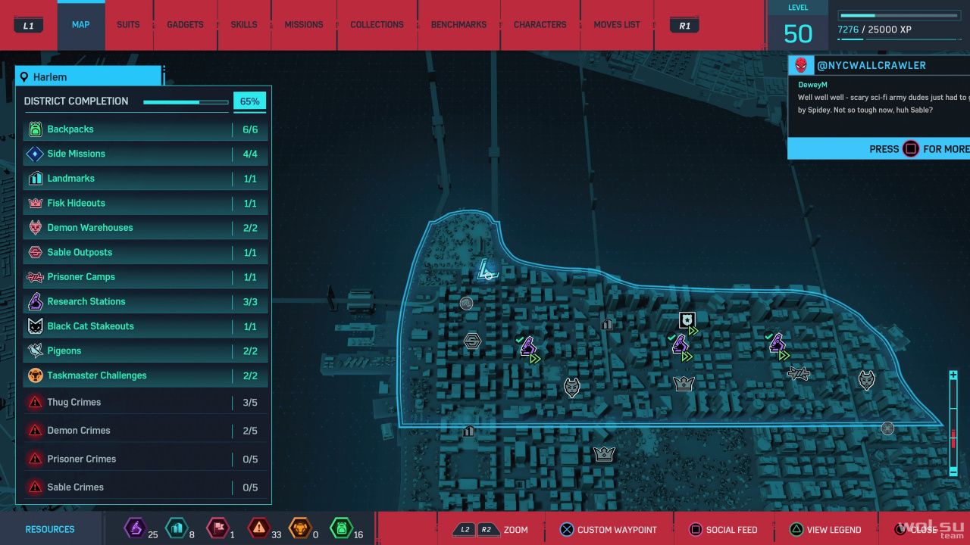Select the building marker near the police tower
Screen dimensions: 970x545
[x=607, y=324]
